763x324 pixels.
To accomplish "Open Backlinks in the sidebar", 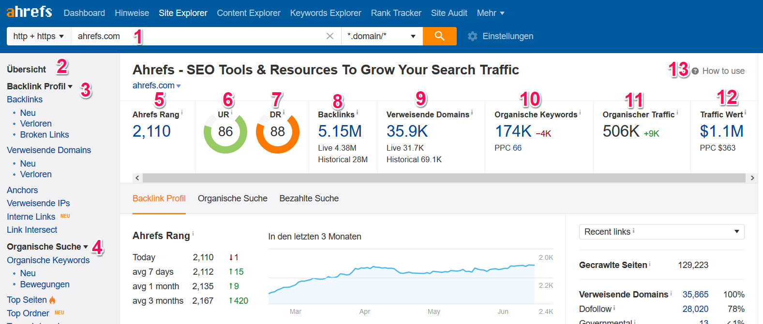I will [25, 99].
